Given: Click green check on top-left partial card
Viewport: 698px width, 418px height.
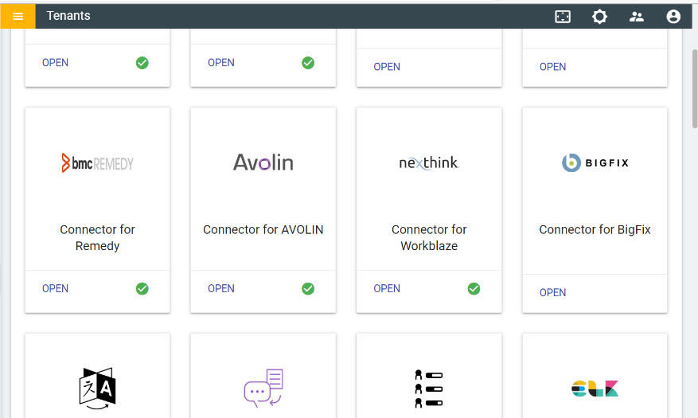Looking at the screenshot, I should pyautogui.click(x=142, y=63).
